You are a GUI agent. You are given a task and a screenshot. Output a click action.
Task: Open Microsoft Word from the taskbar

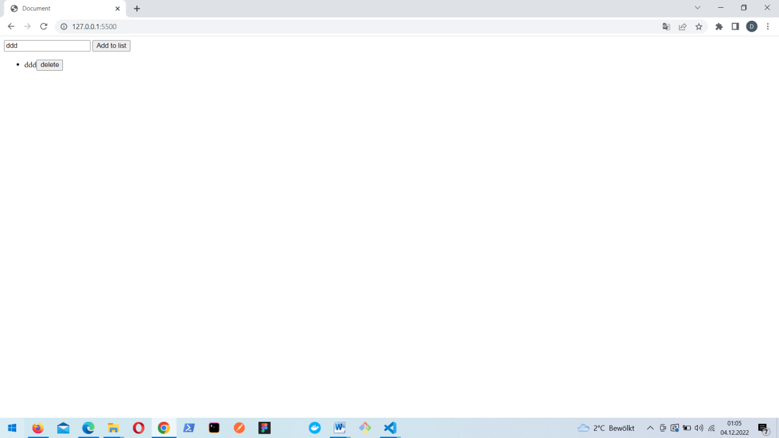coord(340,428)
